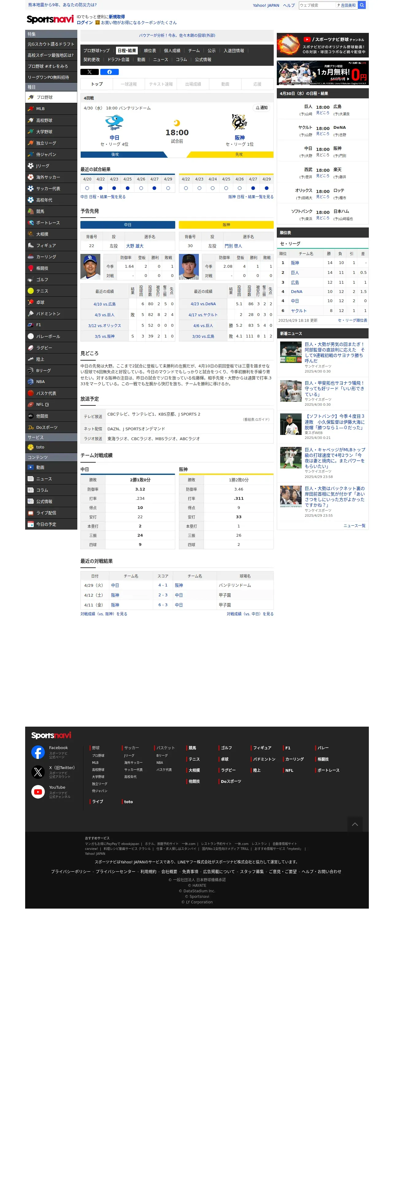The image size is (394, 1184).
Task: Select the MLB icon in the sidebar
Action: (x=31, y=109)
